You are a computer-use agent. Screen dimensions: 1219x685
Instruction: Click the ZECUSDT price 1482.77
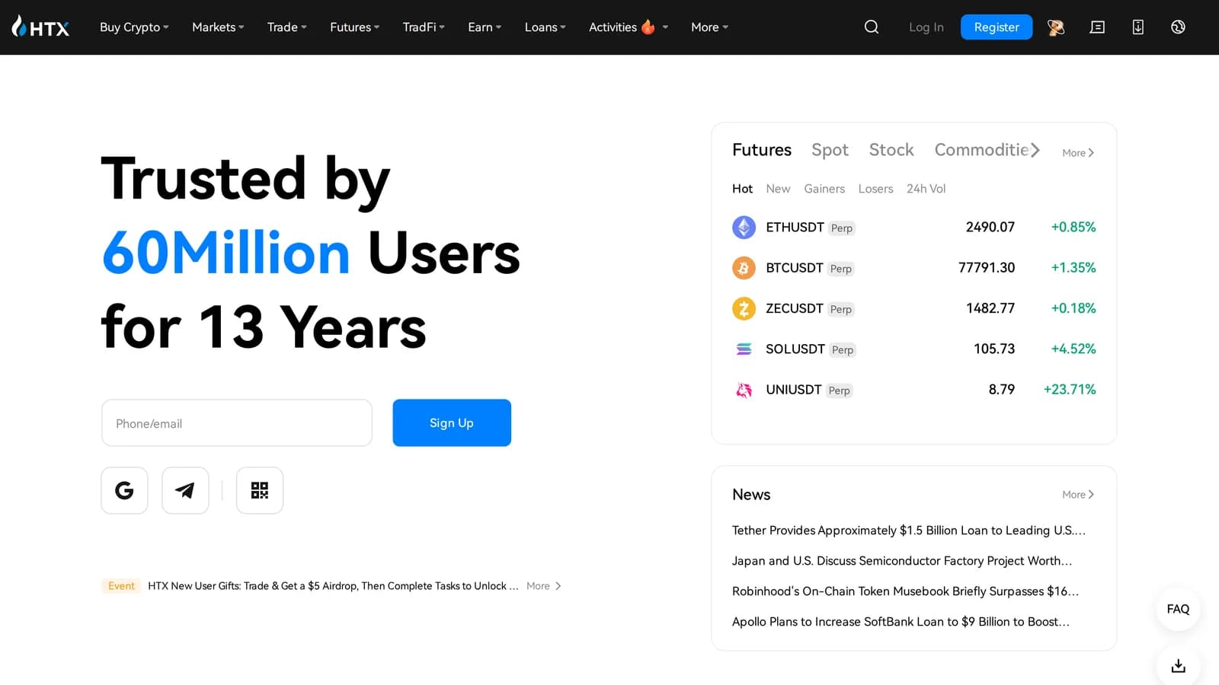pyautogui.click(x=990, y=308)
